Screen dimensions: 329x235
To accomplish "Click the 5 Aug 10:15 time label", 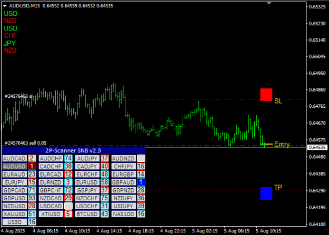I will 268,231.
